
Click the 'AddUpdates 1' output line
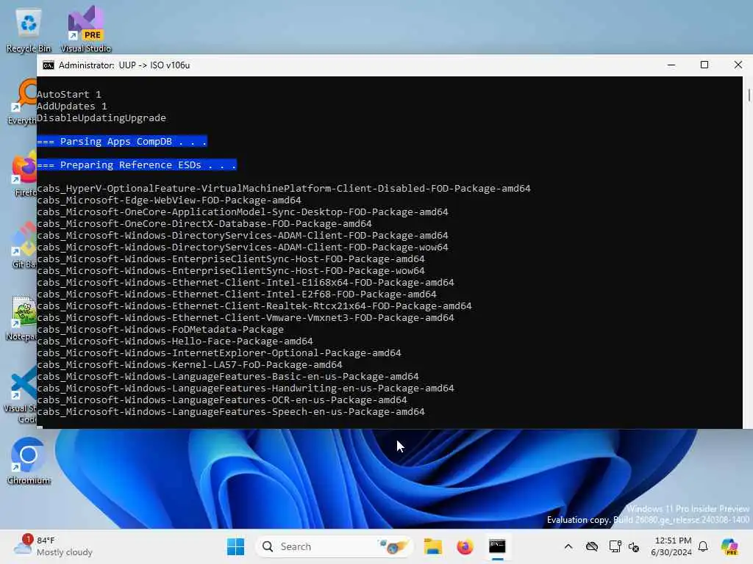tap(72, 106)
